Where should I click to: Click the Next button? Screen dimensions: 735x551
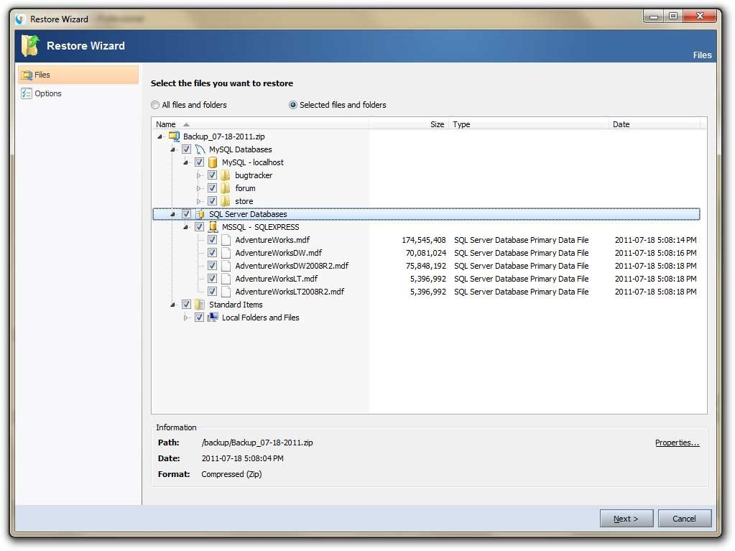[x=626, y=518]
